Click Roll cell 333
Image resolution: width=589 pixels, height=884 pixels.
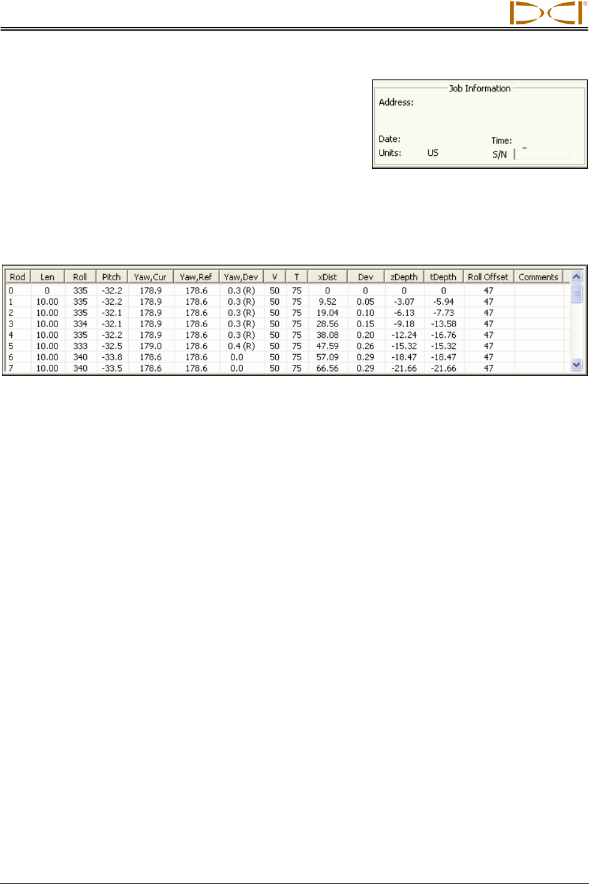(80, 346)
